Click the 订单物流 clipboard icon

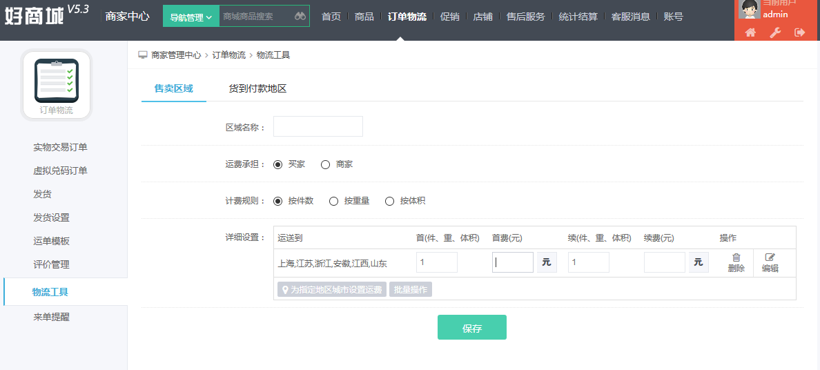[57, 80]
